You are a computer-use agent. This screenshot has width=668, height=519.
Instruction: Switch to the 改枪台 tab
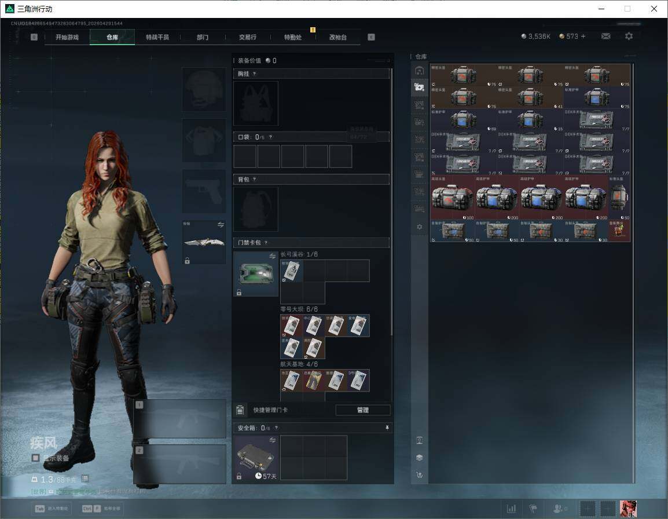(338, 37)
